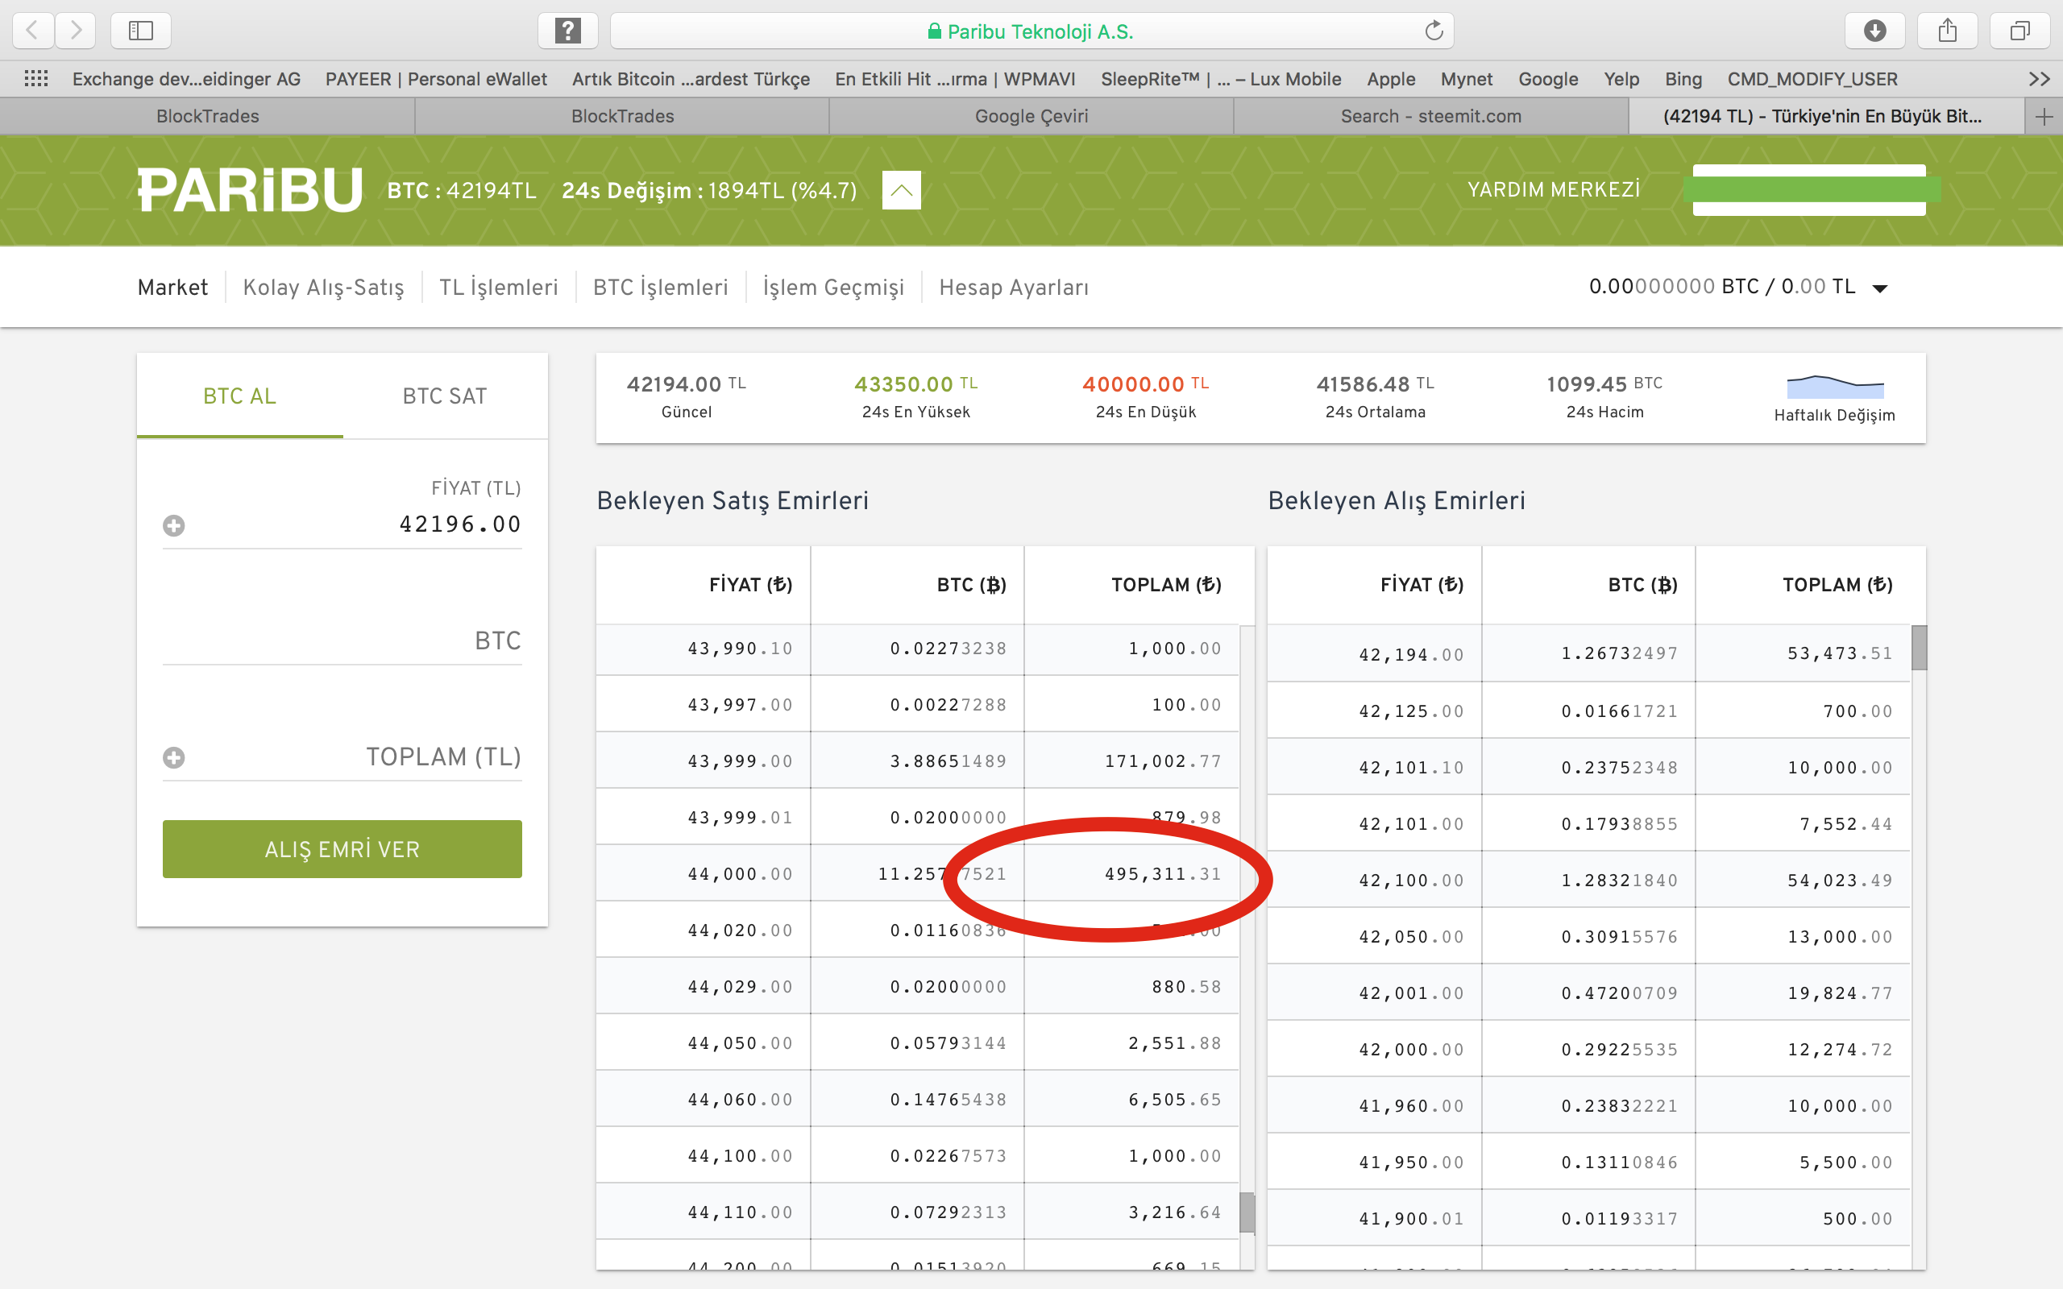The height and width of the screenshot is (1289, 2063).
Task: Open BTC İşlemleri page
Action: (661, 288)
